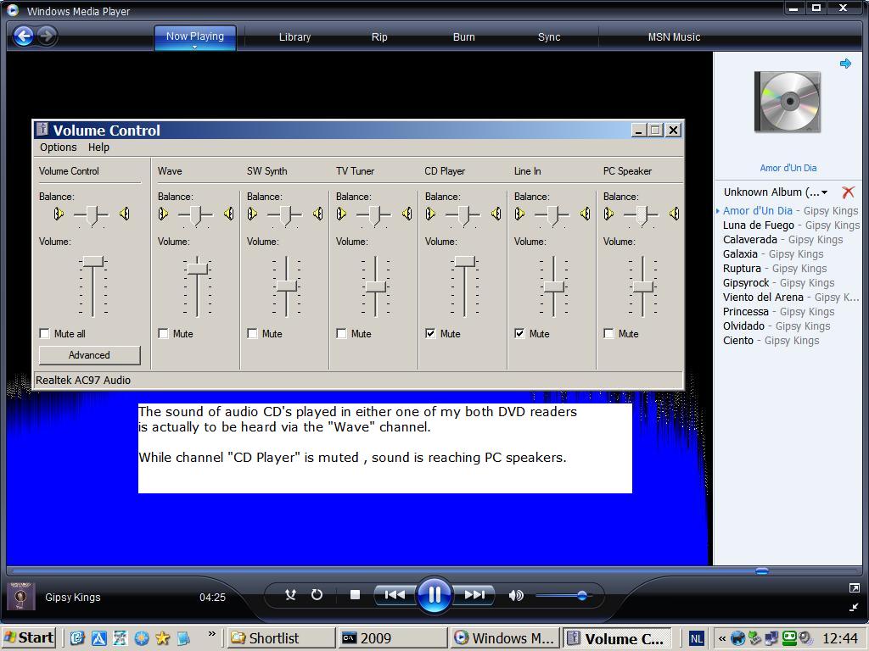Open the Help menu in Volume Control
Image resolution: width=869 pixels, height=651 pixels.
pyautogui.click(x=98, y=147)
